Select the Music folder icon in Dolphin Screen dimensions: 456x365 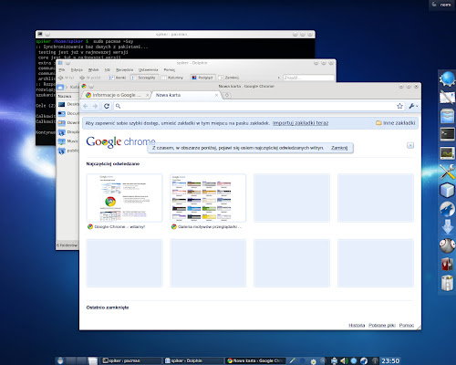pos(62,141)
